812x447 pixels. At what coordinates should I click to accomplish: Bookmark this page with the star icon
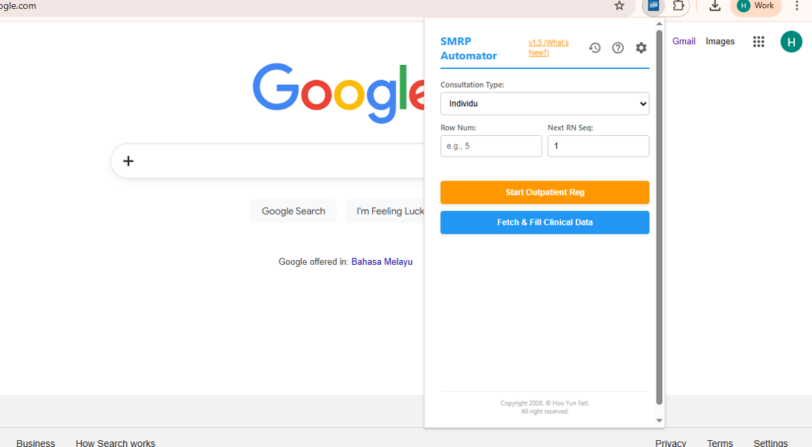(619, 7)
